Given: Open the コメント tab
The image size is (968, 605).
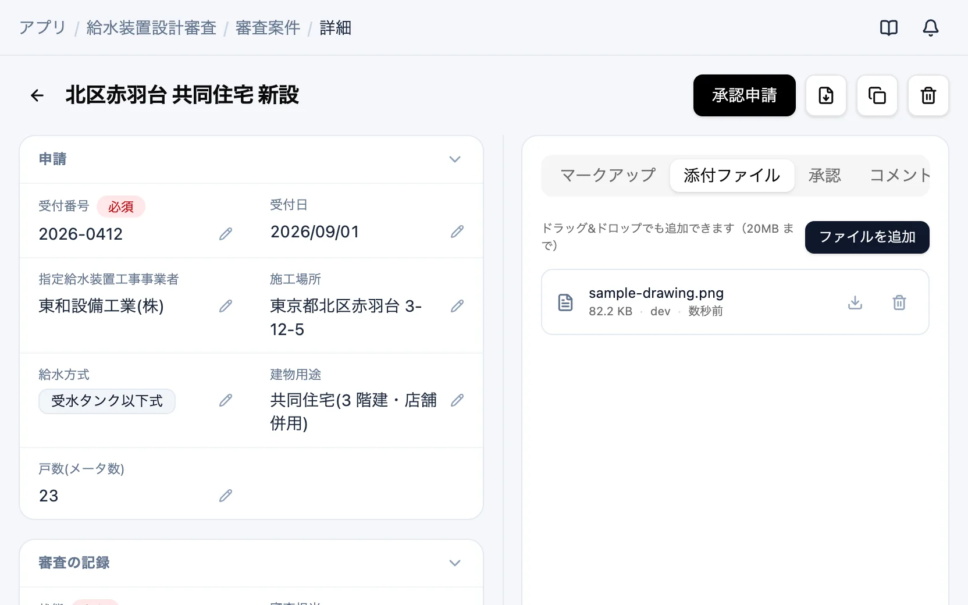Looking at the screenshot, I should coord(899,176).
